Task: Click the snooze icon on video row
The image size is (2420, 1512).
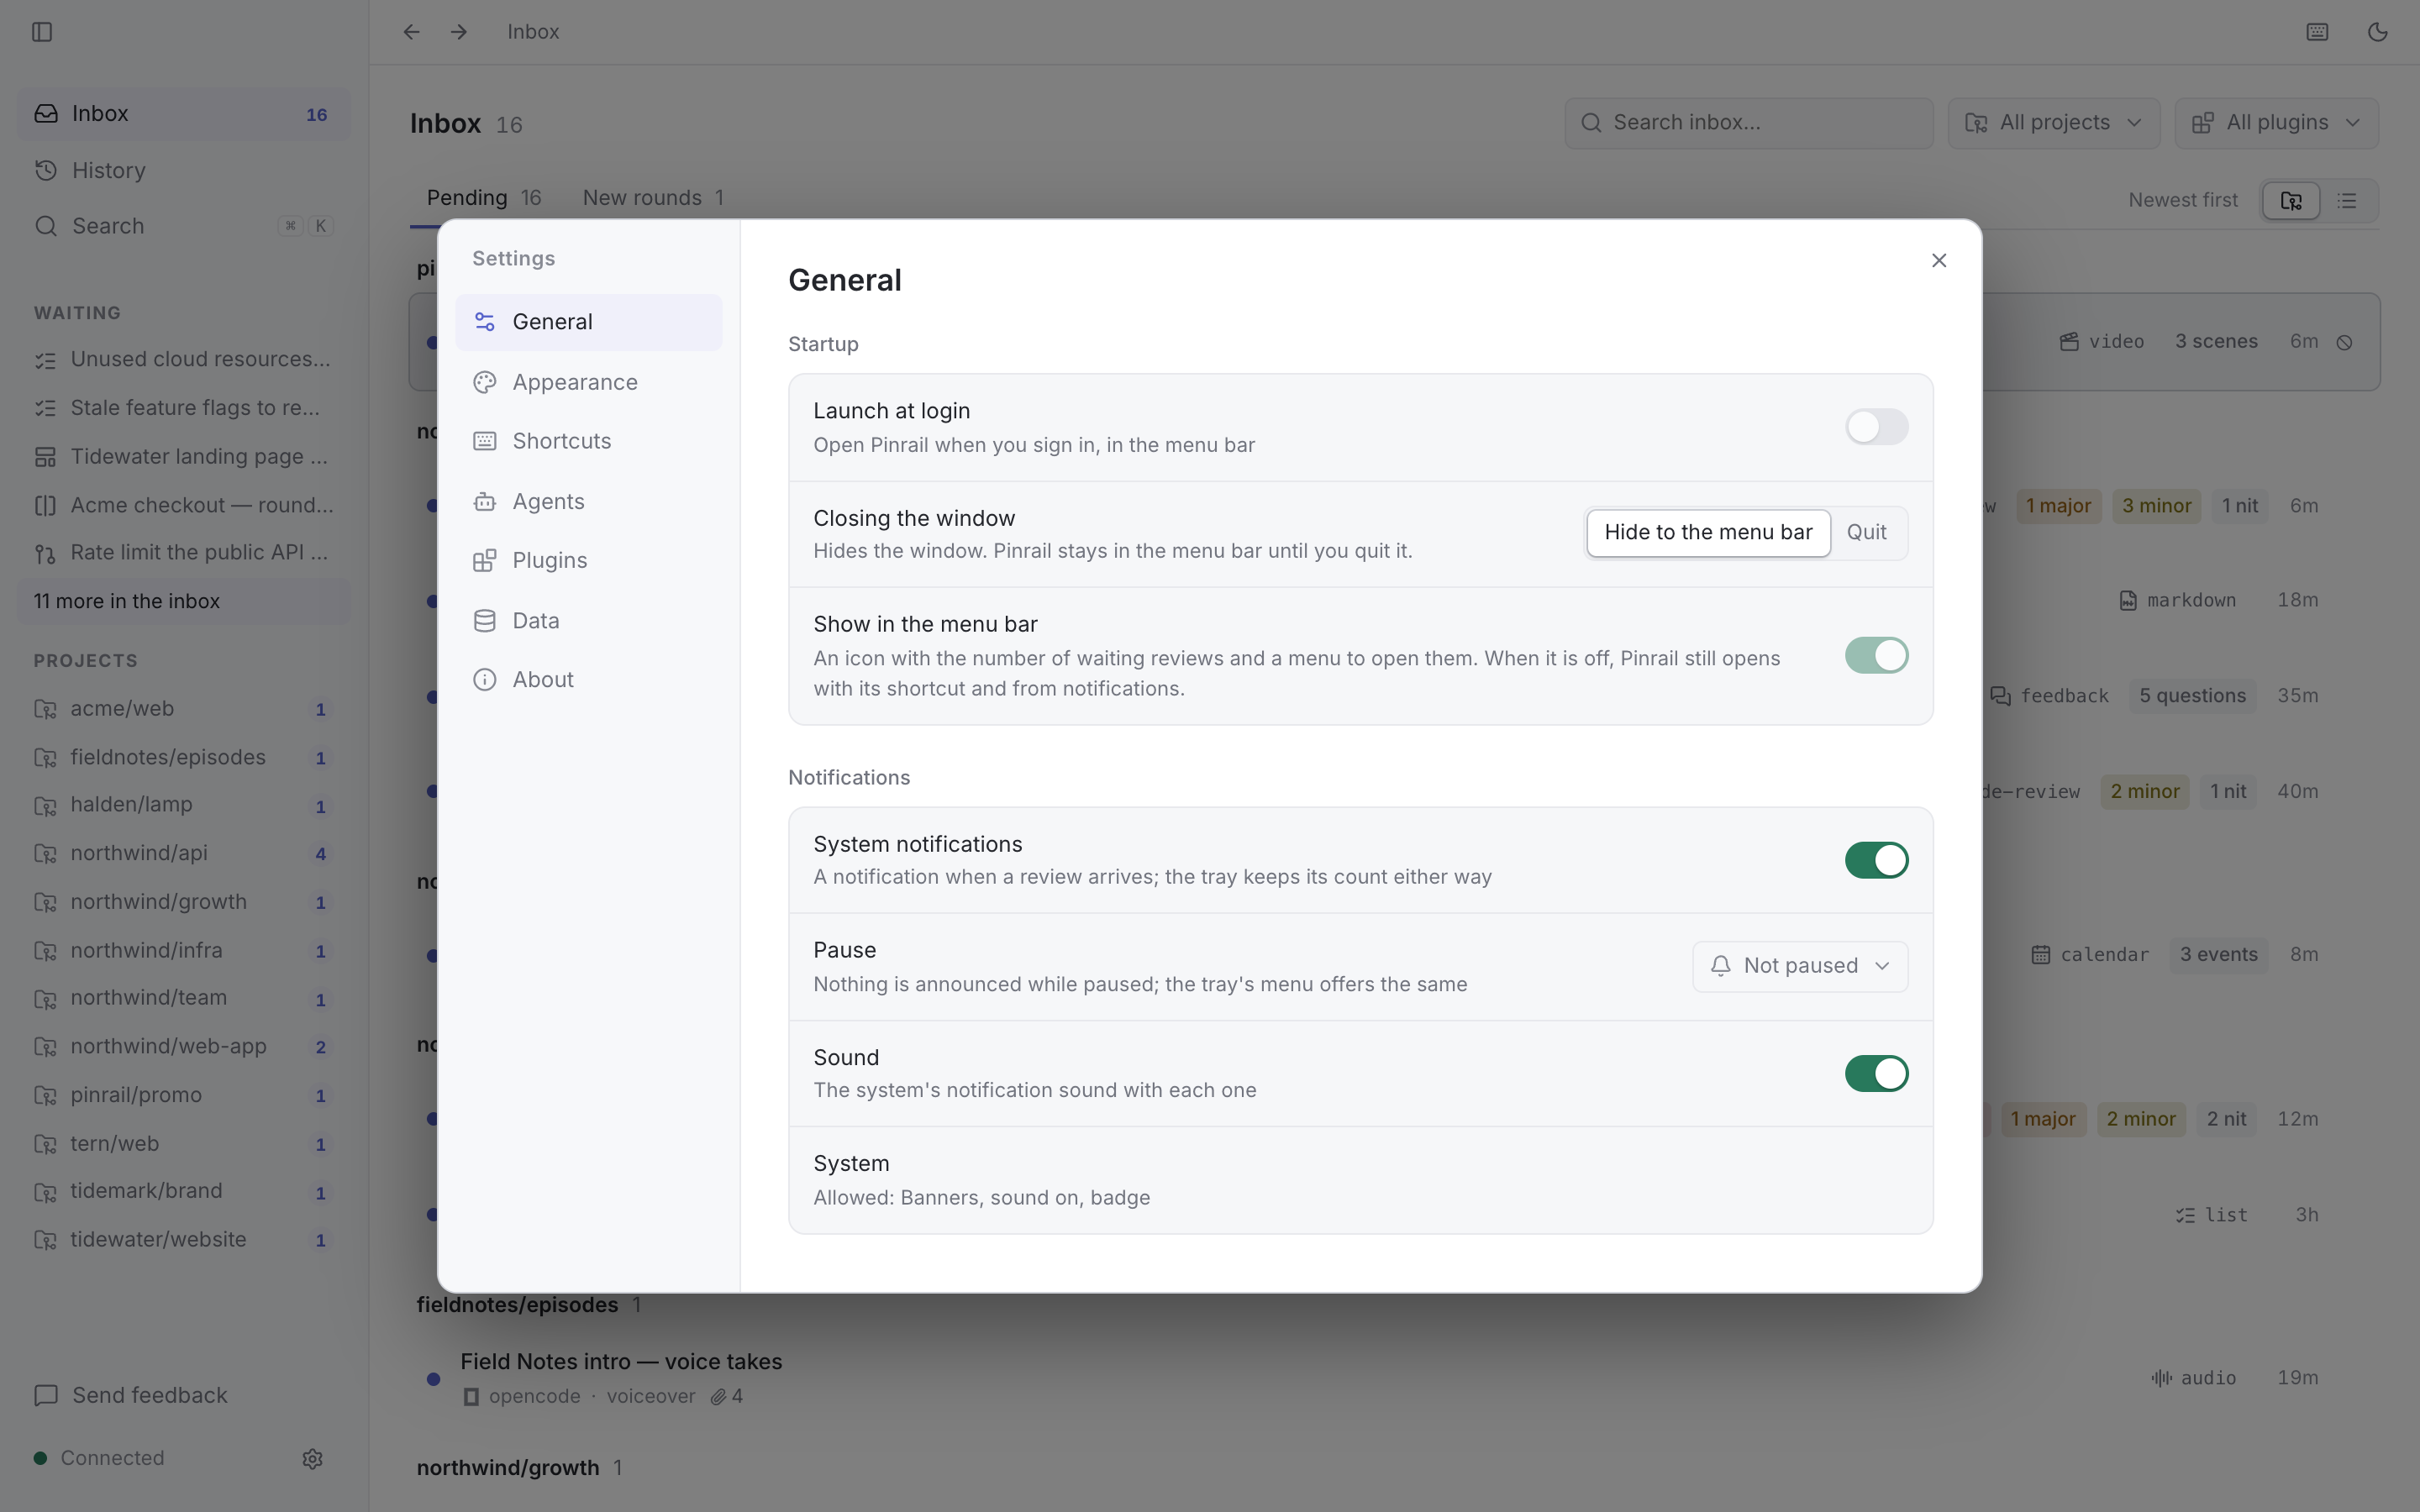Action: 2344,342
